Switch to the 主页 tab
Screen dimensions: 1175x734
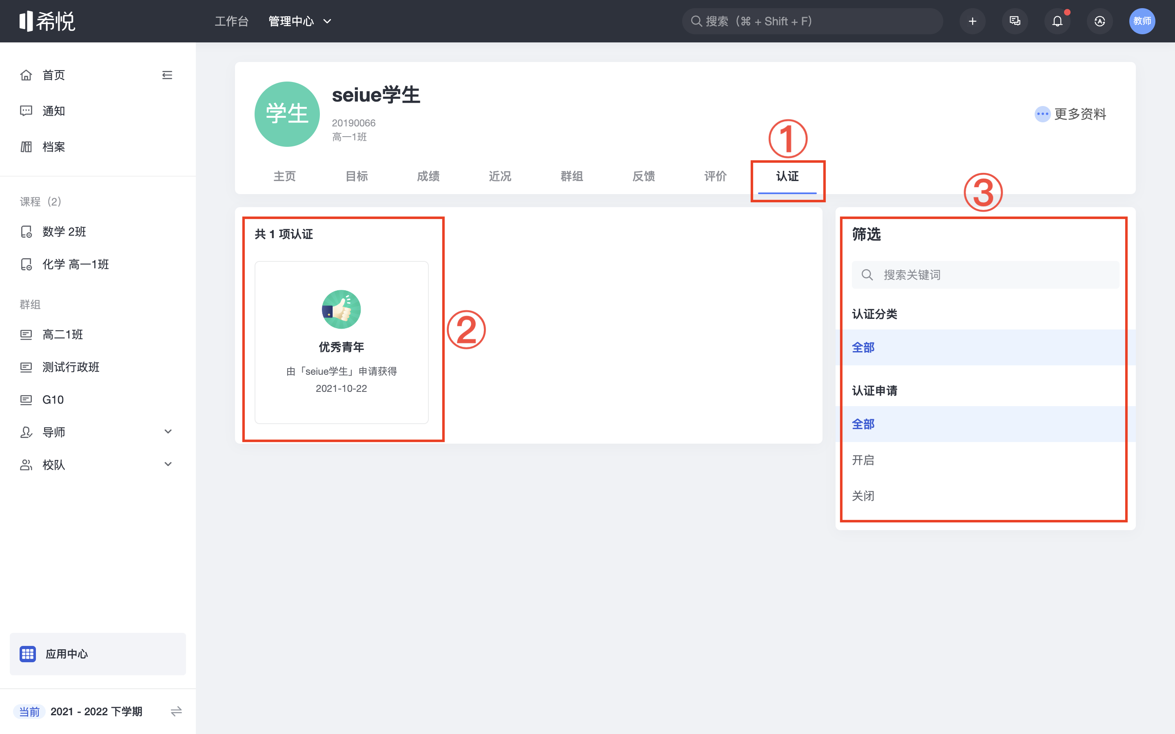point(284,176)
